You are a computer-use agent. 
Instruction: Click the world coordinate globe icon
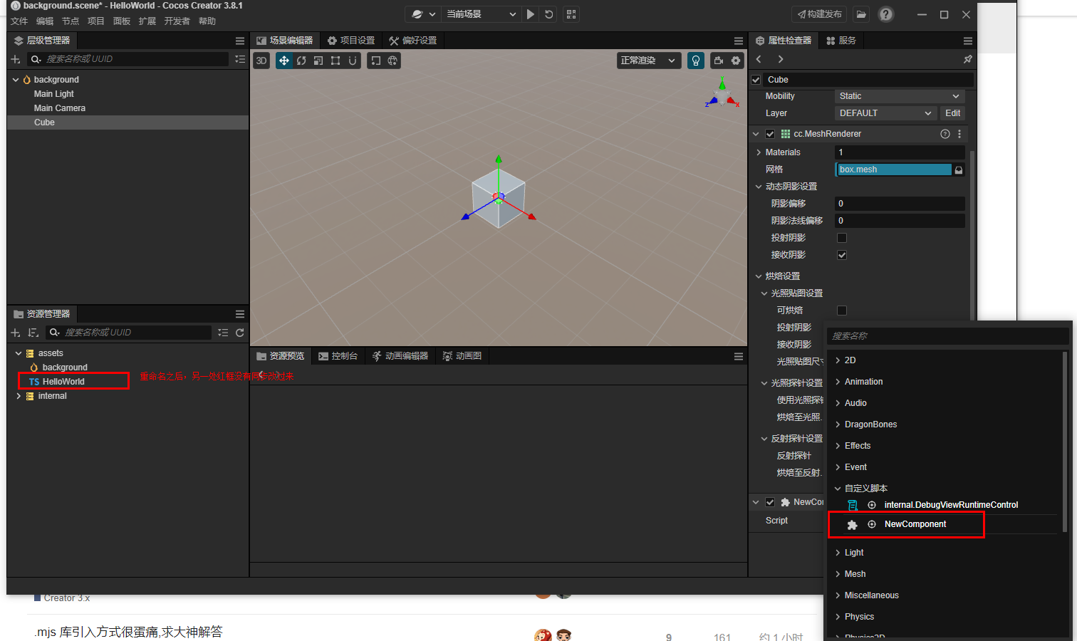point(392,61)
